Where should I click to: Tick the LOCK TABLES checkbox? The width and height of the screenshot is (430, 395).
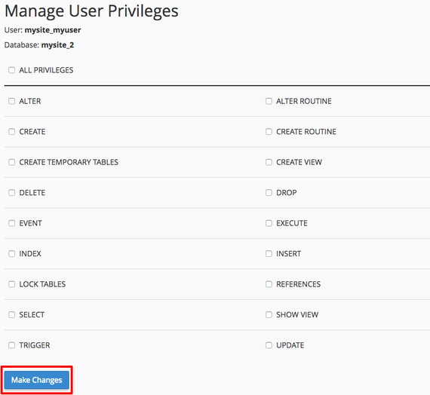[11, 284]
